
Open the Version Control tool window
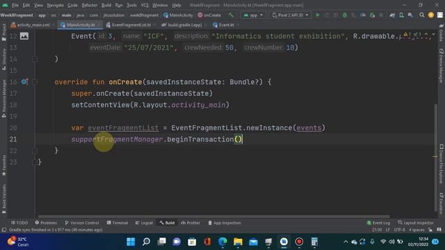coord(82,223)
